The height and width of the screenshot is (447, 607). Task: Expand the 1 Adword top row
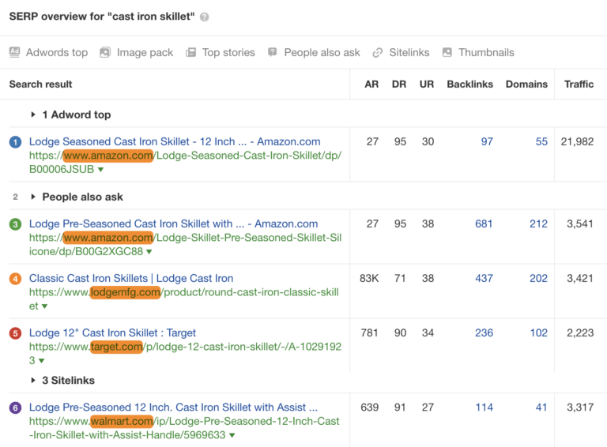(x=33, y=115)
